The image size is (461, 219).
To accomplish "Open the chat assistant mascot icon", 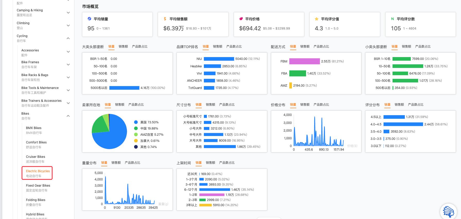I will 448,212.
